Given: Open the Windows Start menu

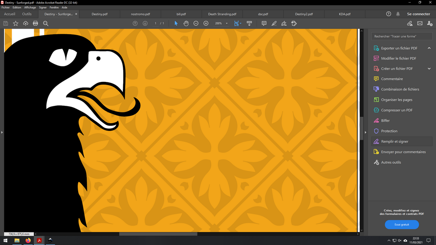Looking at the screenshot, I should [x=5, y=241].
